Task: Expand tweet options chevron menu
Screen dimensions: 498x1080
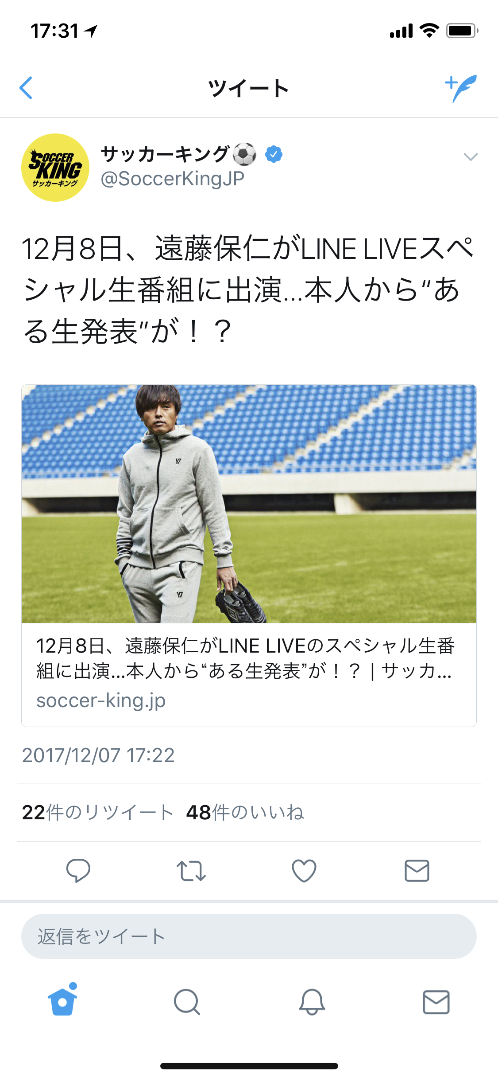Action: point(471,157)
